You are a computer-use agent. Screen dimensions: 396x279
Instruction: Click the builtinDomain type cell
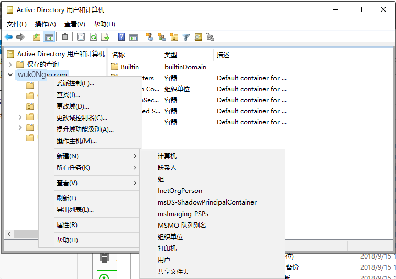click(185, 67)
